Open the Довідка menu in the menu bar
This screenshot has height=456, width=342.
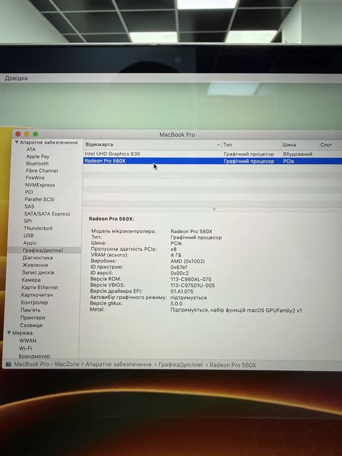(16, 78)
